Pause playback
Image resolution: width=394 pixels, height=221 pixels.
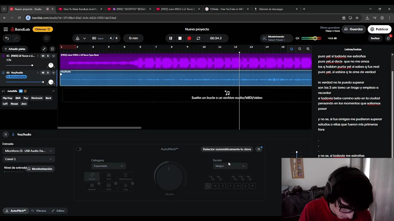point(171,38)
